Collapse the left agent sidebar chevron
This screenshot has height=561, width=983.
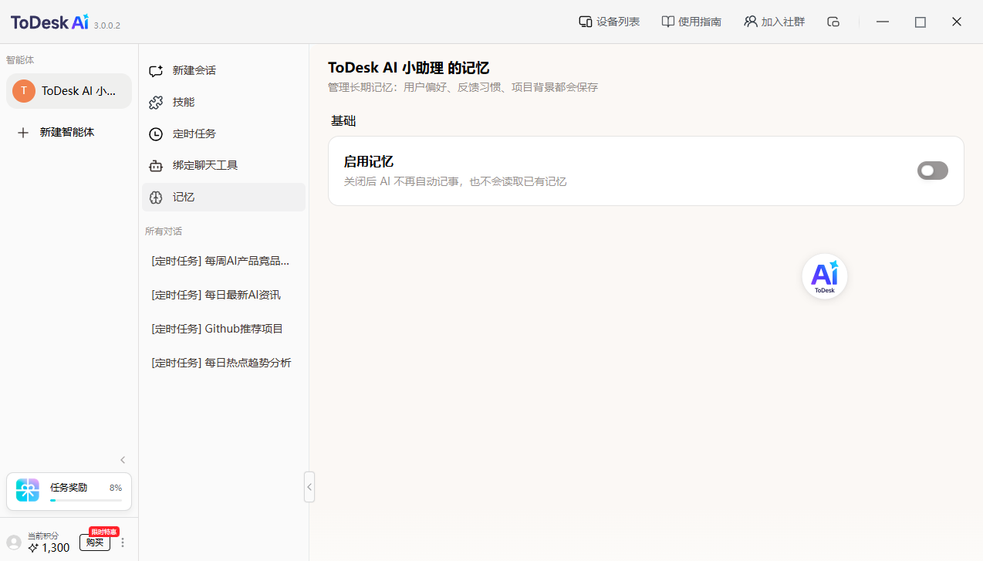[x=122, y=460]
